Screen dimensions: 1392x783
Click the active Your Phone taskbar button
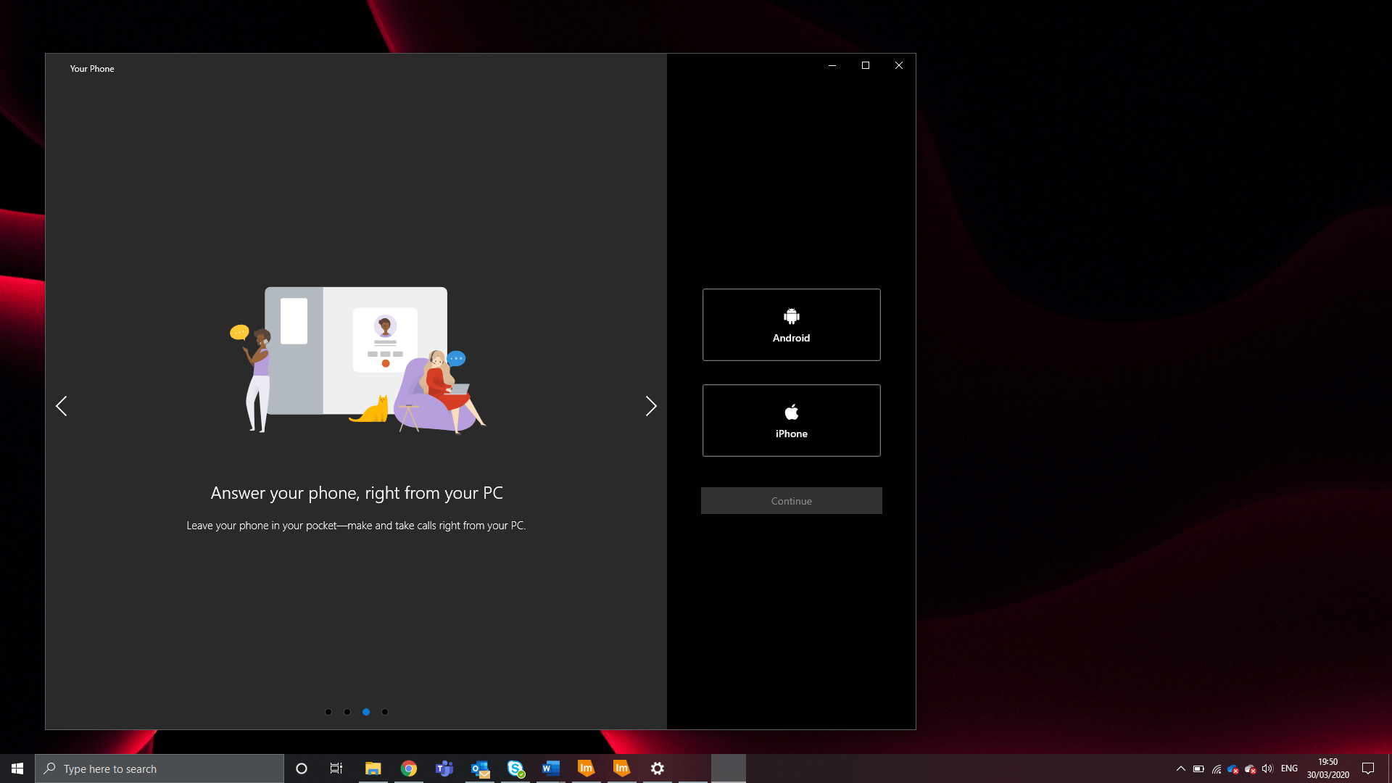point(729,768)
